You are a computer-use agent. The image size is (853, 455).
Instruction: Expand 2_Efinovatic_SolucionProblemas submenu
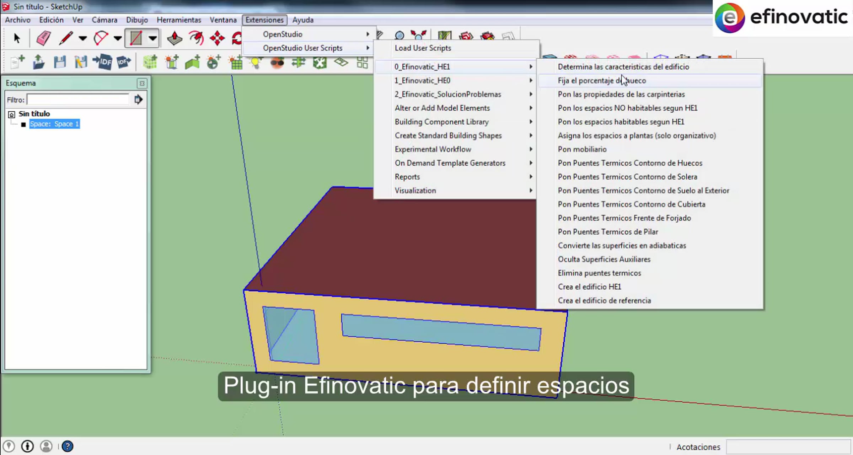point(455,94)
